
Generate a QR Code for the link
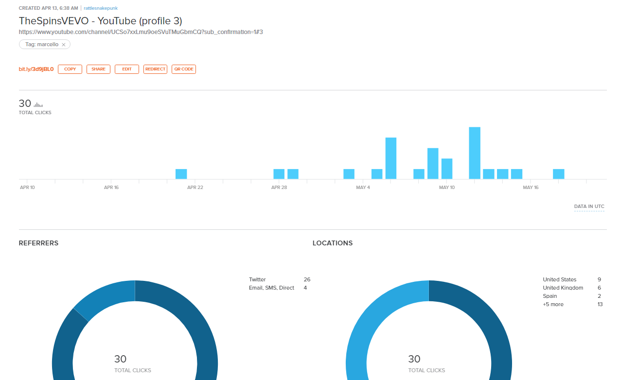point(184,69)
